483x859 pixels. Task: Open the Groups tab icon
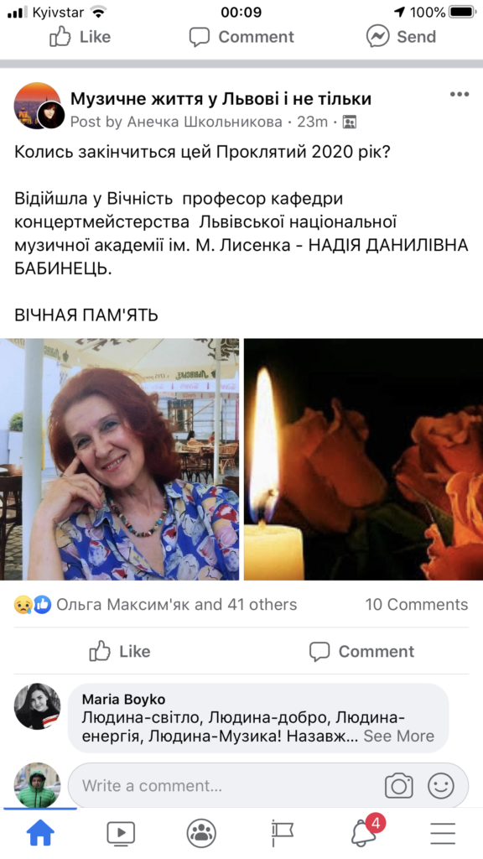201,833
